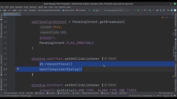This screenshot has width=177, height=99.
Task: Open the Resource Manager sidebar panel
Action: [1, 30]
